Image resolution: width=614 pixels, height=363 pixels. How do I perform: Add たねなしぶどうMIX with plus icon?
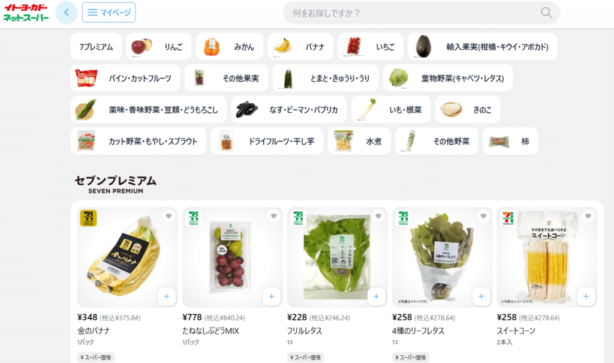pyautogui.click(x=272, y=296)
